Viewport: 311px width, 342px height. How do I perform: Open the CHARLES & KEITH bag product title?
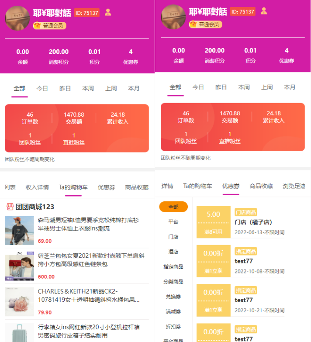89,296
